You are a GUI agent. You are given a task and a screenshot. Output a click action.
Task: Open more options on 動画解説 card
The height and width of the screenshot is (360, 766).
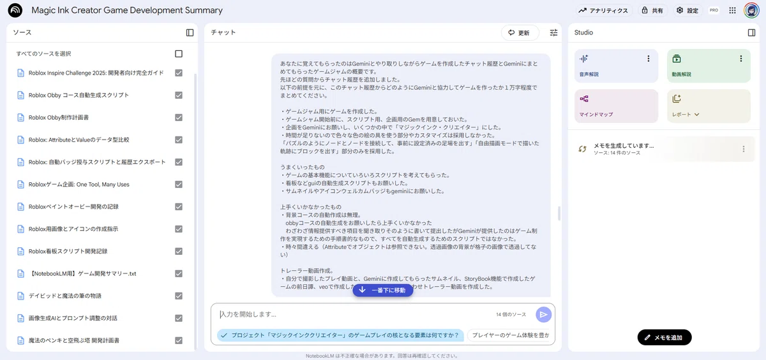point(741,59)
